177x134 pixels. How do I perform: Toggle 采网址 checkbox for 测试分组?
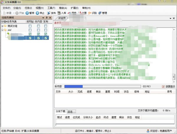[x=30, y=26]
